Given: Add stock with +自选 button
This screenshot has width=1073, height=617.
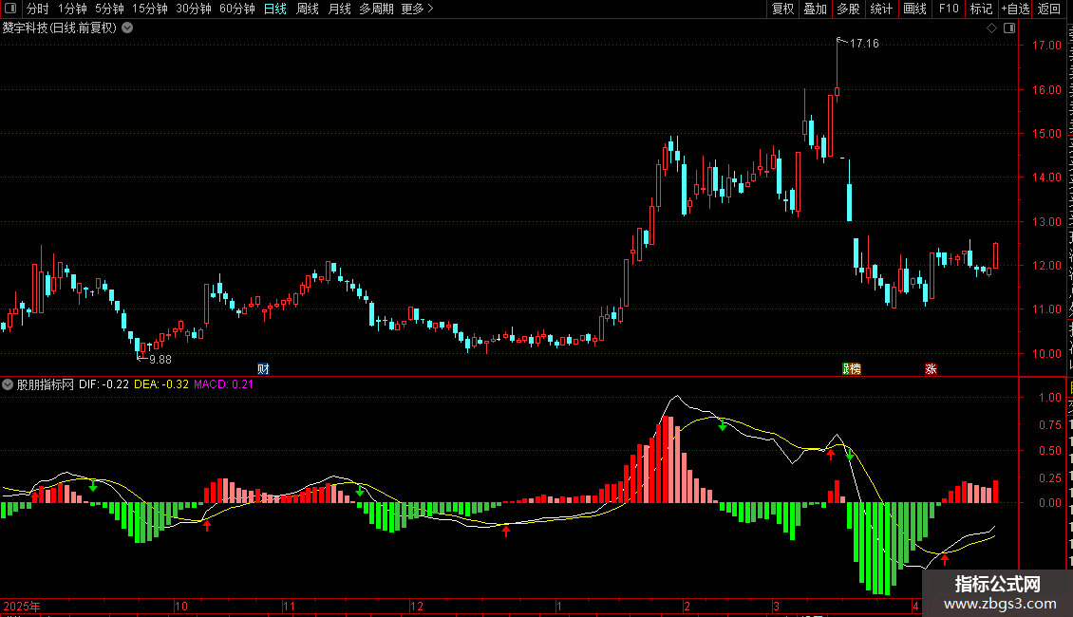Looking at the screenshot, I should [1015, 9].
